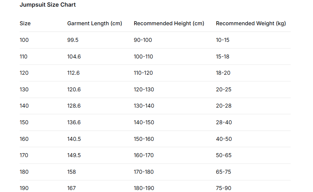The height and width of the screenshot is (192, 313).
Task: Select the size 100 cell
Action: pyautogui.click(x=24, y=40)
